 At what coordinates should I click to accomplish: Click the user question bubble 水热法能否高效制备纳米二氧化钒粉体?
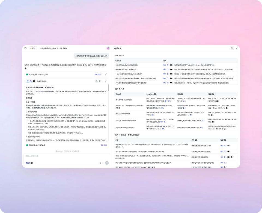91,56
